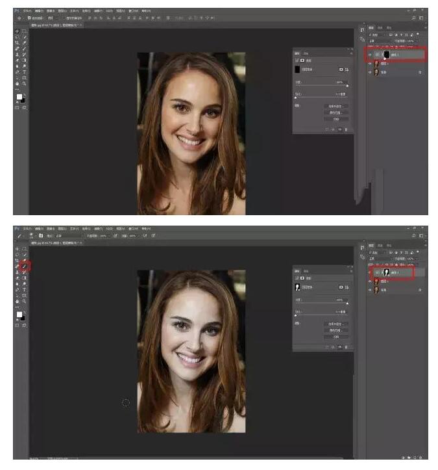This screenshot has height=470, width=438.
Task: Select the Gradient tool in the upper screenshot
Action: [24, 60]
